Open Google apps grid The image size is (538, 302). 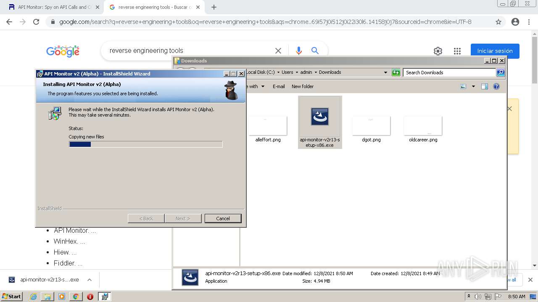[457, 51]
